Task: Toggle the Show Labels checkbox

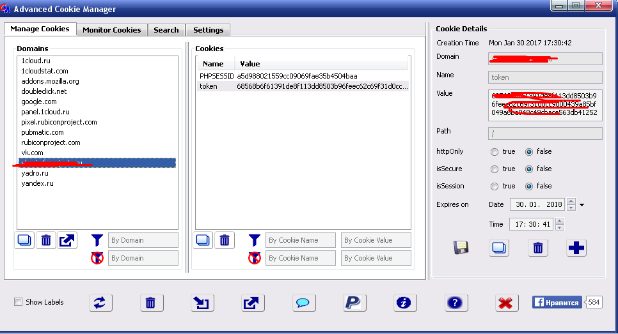Action: (x=18, y=301)
